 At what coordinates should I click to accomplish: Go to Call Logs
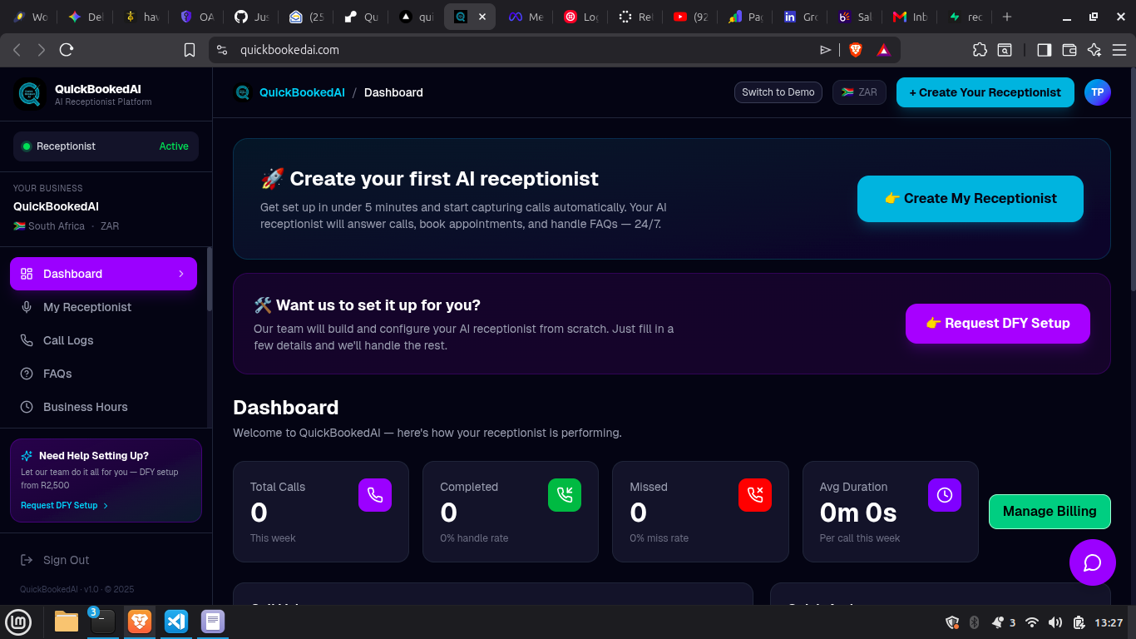click(103, 340)
